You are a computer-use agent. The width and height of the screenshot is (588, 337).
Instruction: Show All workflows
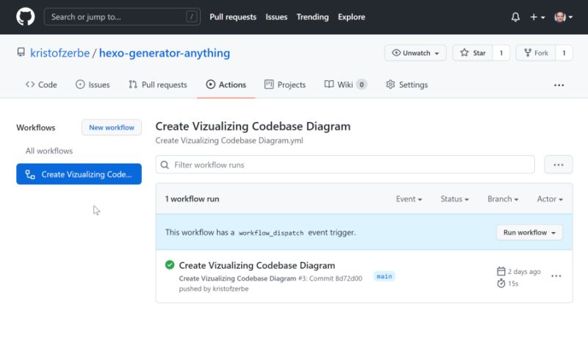pyautogui.click(x=49, y=151)
